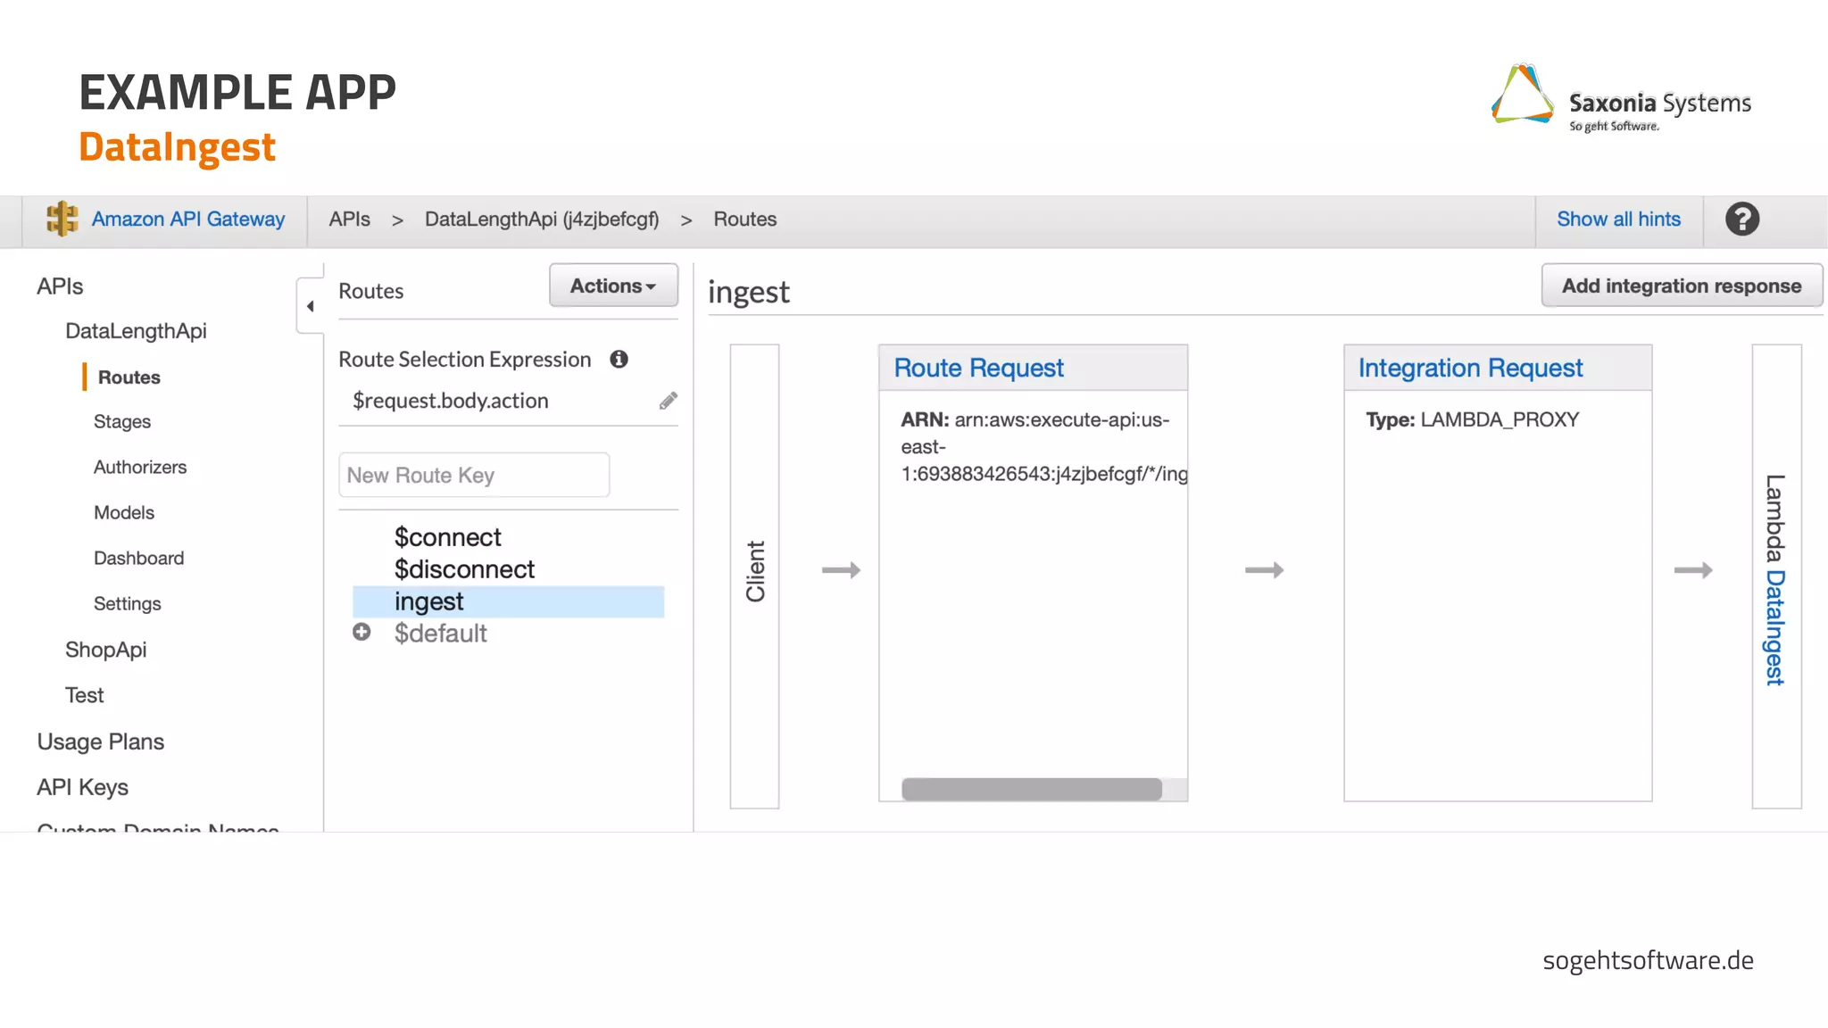Click the LAMBDA_PROXY type value
This screenshot has width=1828, height=1028.
(x=1500, y=419)
